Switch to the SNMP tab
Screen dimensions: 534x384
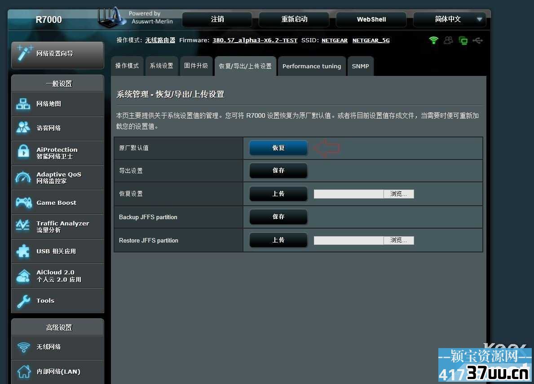coord(360,66)
